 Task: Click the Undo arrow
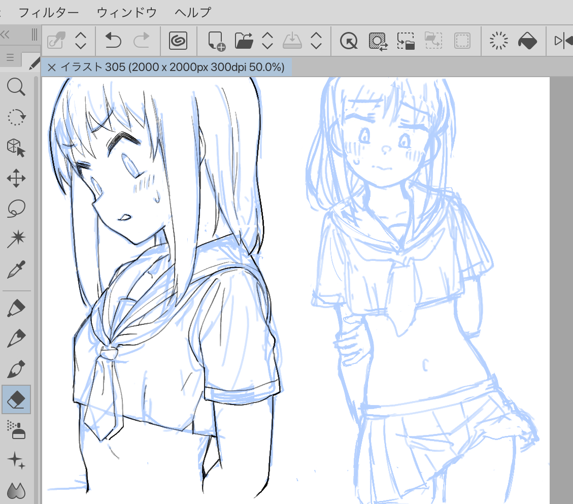(113, 41)
